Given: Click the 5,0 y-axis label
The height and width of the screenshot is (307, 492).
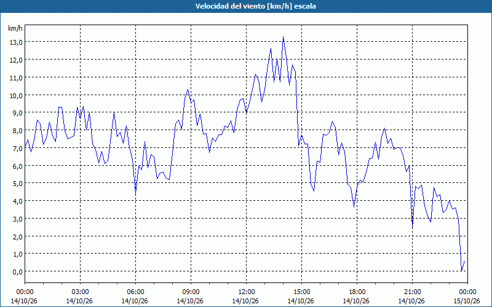Looking at the screenshot, I should [x=17, y=184].
